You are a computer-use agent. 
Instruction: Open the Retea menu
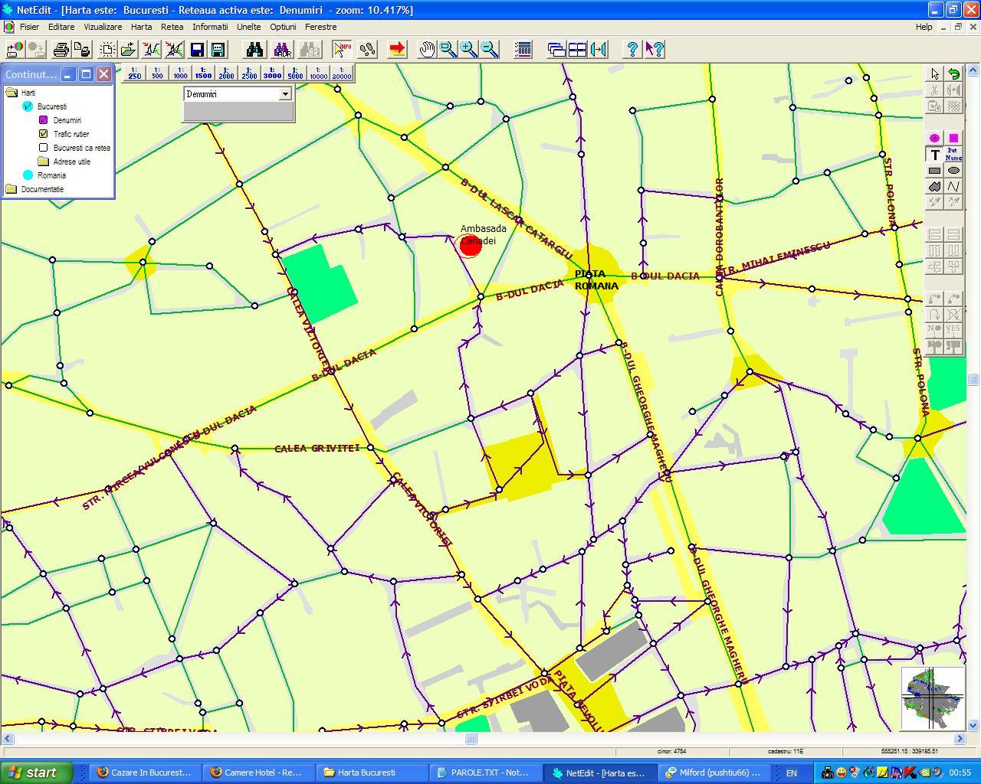pyautogui.click(x=172, y=27)
